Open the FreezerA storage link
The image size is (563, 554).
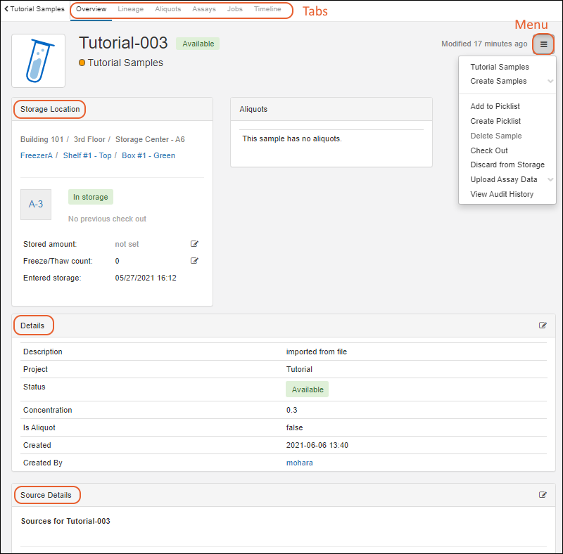pos(37,155)
